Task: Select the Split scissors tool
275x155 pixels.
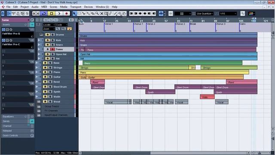Action: pos(84,13)
